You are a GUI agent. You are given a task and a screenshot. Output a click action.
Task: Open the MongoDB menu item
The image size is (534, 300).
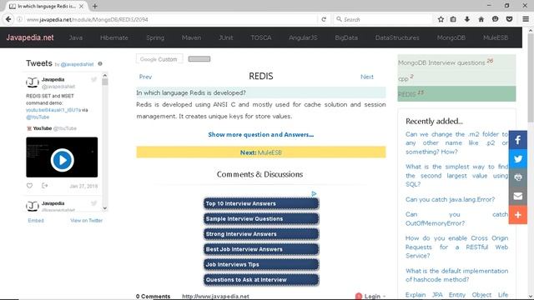coord(451,37)
